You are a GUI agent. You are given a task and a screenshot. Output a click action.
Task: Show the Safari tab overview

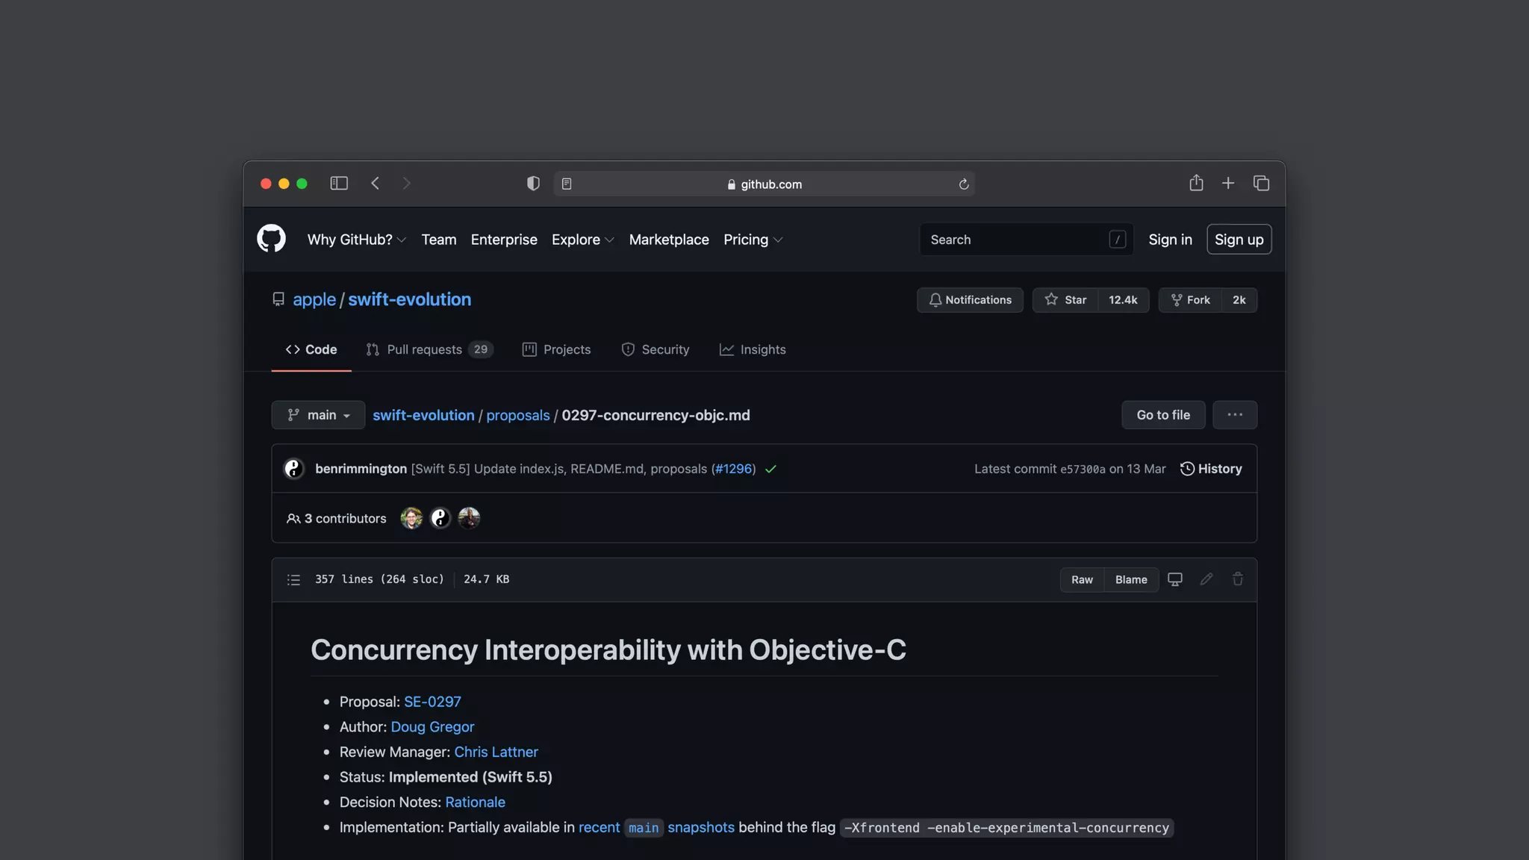point(1261,184)
